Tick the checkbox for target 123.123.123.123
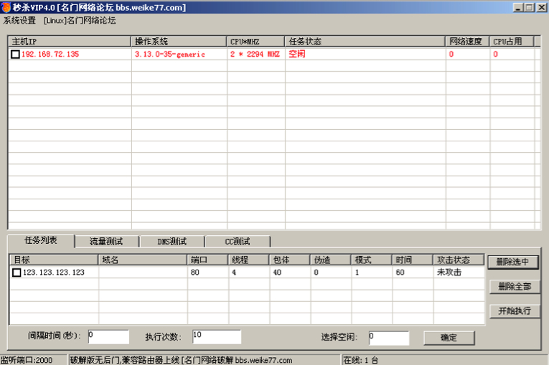549x365 pixels. point(17,272)
